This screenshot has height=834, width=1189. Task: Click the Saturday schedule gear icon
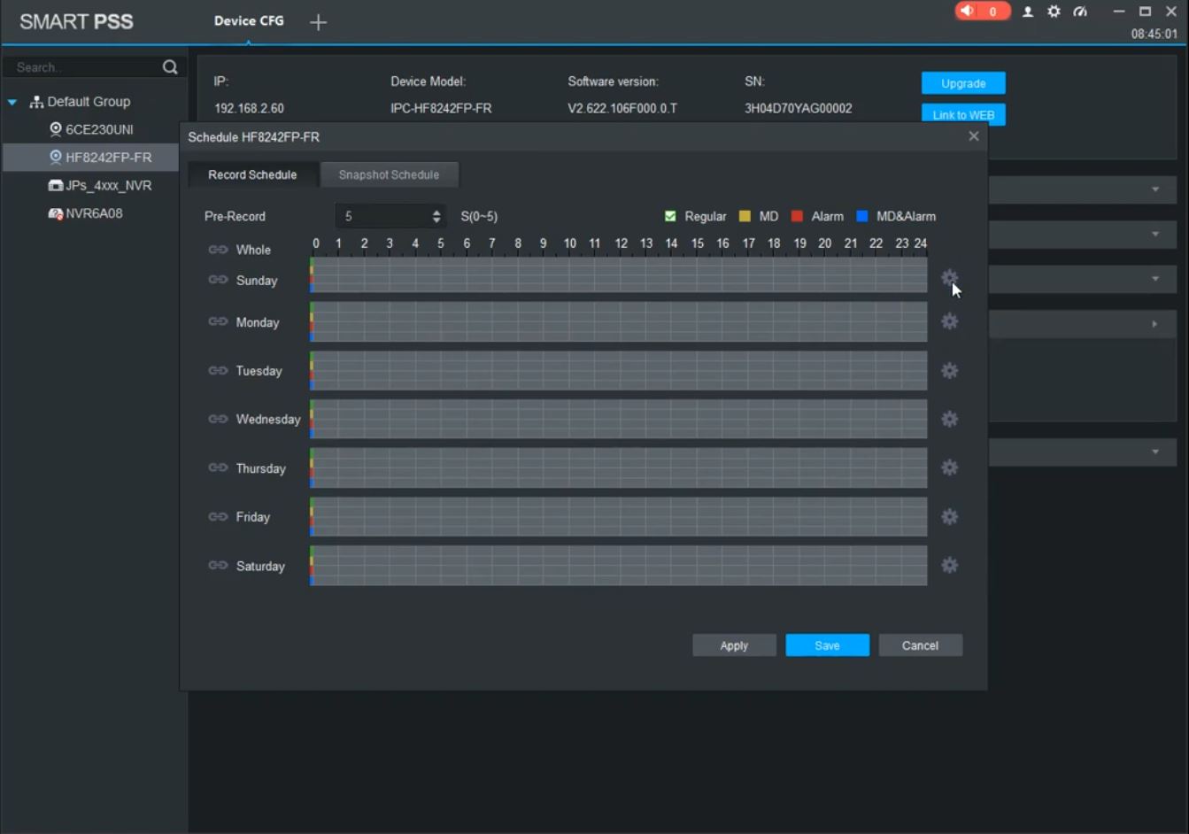(949, 565)
